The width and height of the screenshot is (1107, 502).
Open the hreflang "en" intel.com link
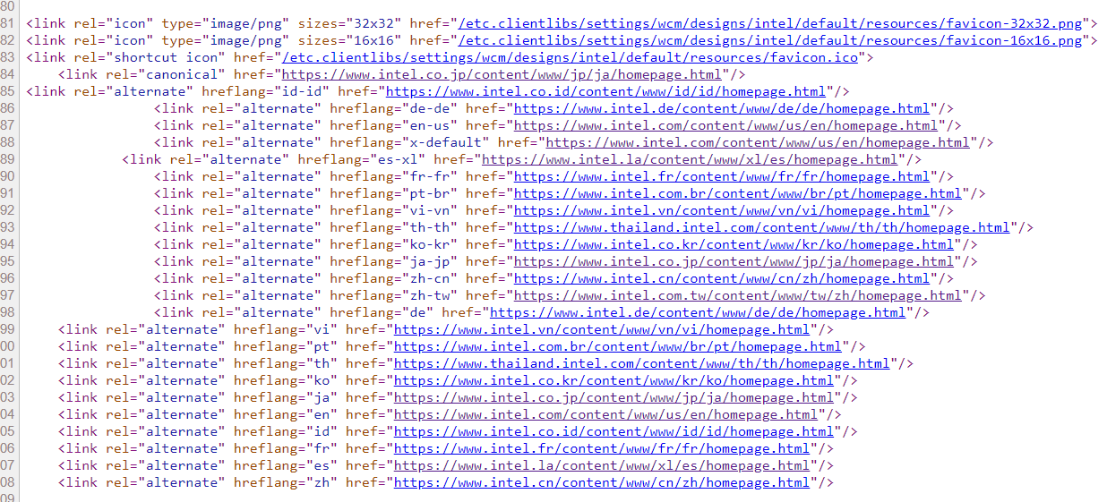(605, 414)
